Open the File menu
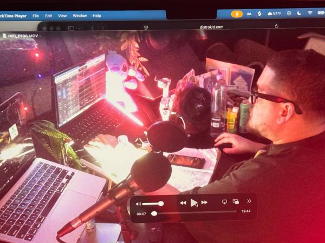 pyautogui.click(x=36, y=16)
